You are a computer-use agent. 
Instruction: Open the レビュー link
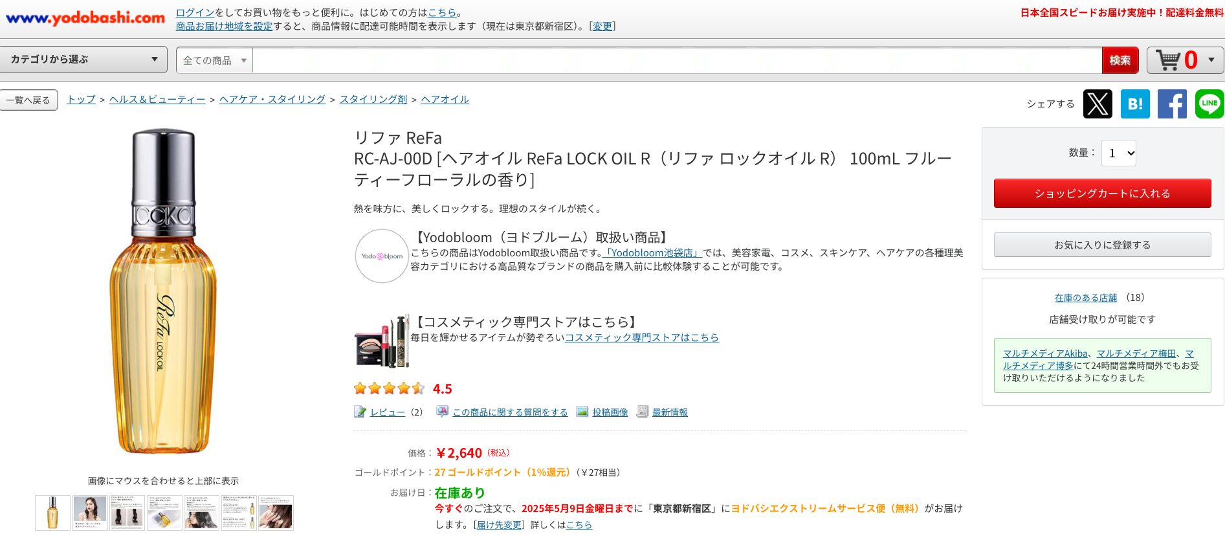(388, 412)
